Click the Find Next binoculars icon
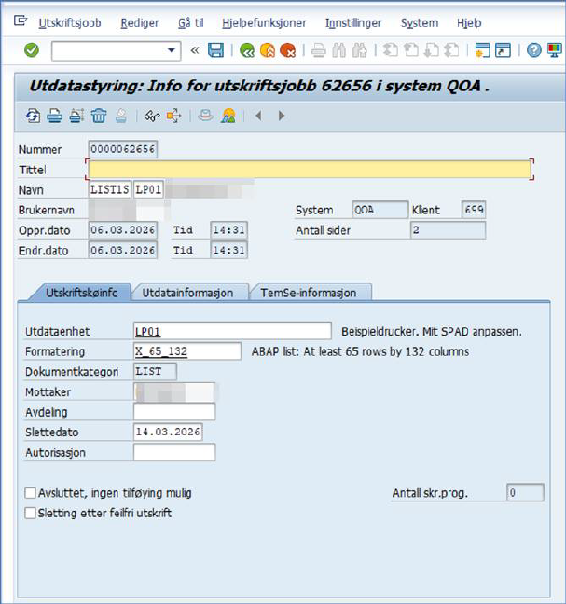 pos(360,50)
